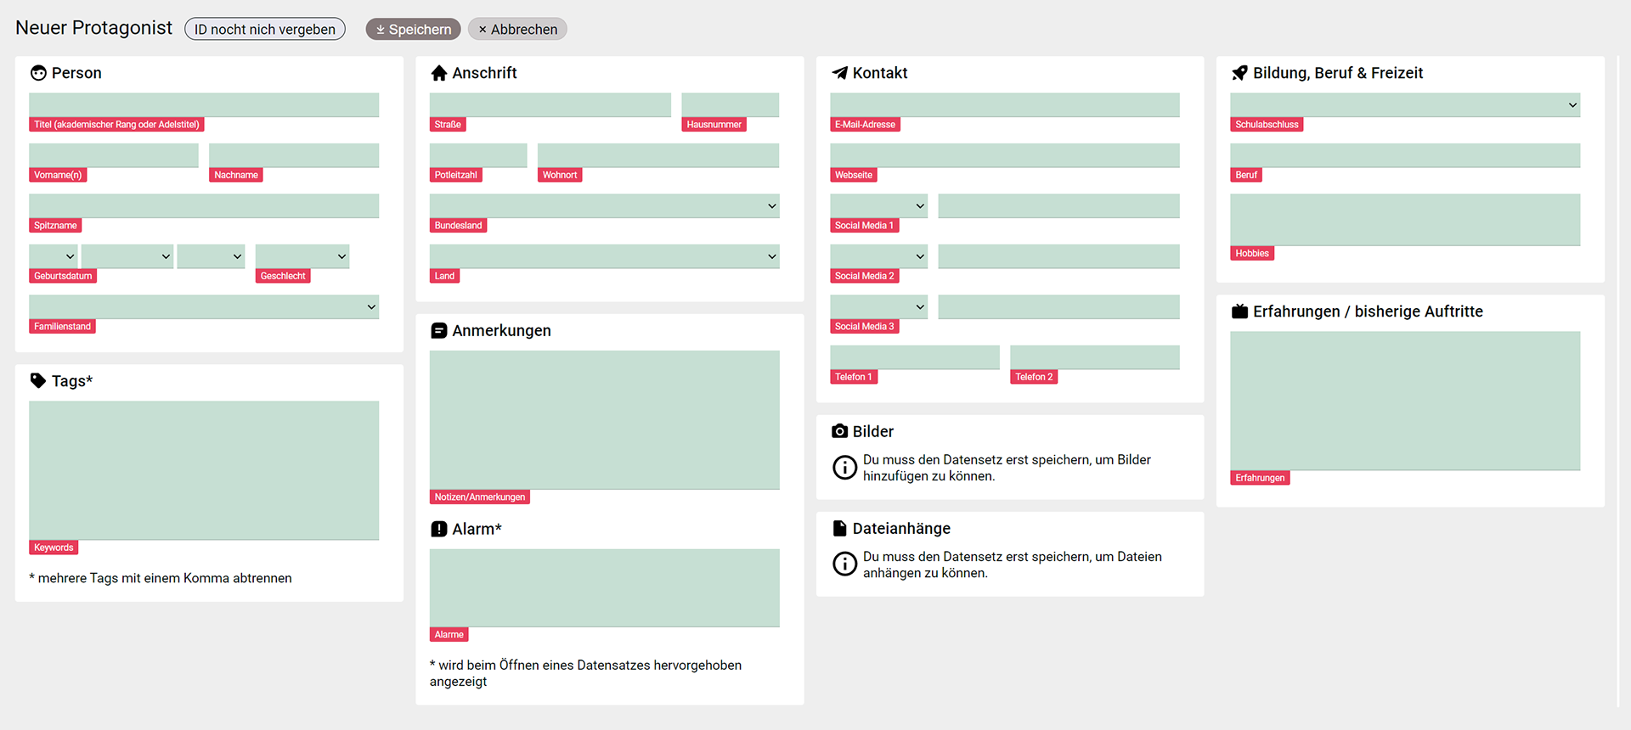Open the Bundesland dropdown

(x=605, y=206)
